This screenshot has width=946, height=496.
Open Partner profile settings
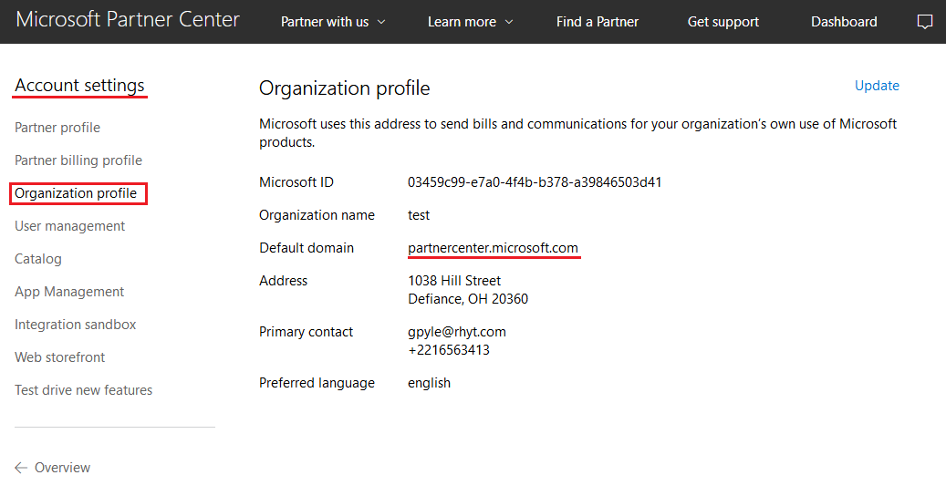point(57,128)
